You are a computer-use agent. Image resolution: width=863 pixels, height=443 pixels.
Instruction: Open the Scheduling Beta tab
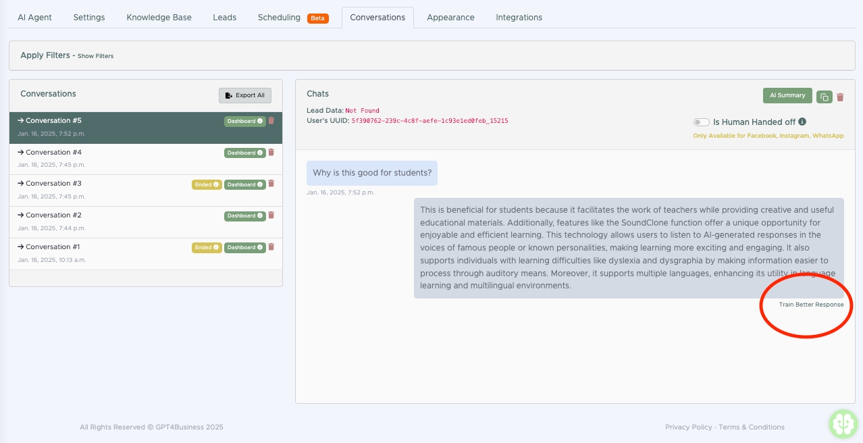point(292,18)
